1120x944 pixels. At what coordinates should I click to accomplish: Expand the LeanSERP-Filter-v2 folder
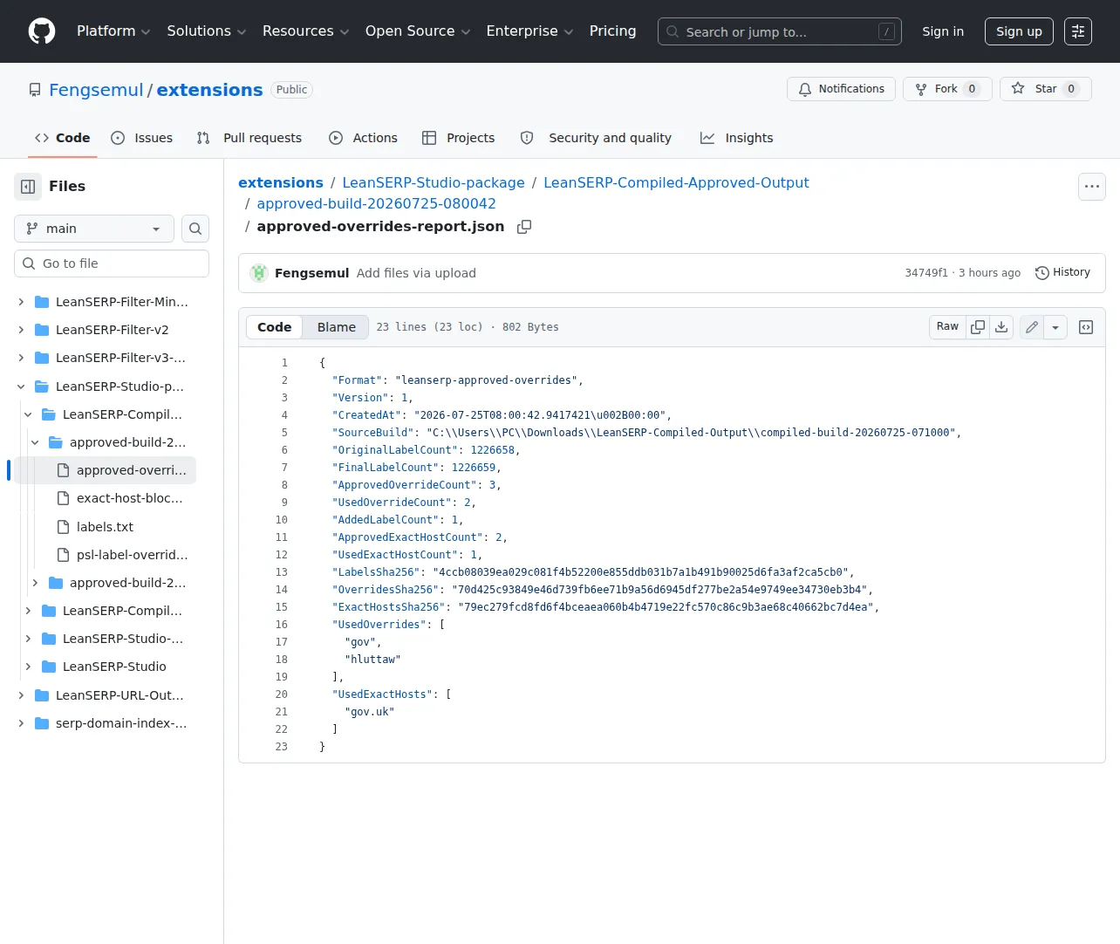coord(21,330)
